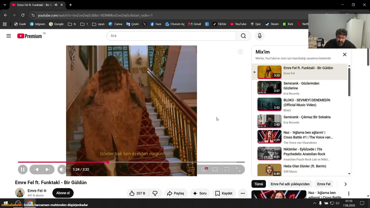
Task: Expand the oyun bookmarks folder
Action: (x=98, y=24)
